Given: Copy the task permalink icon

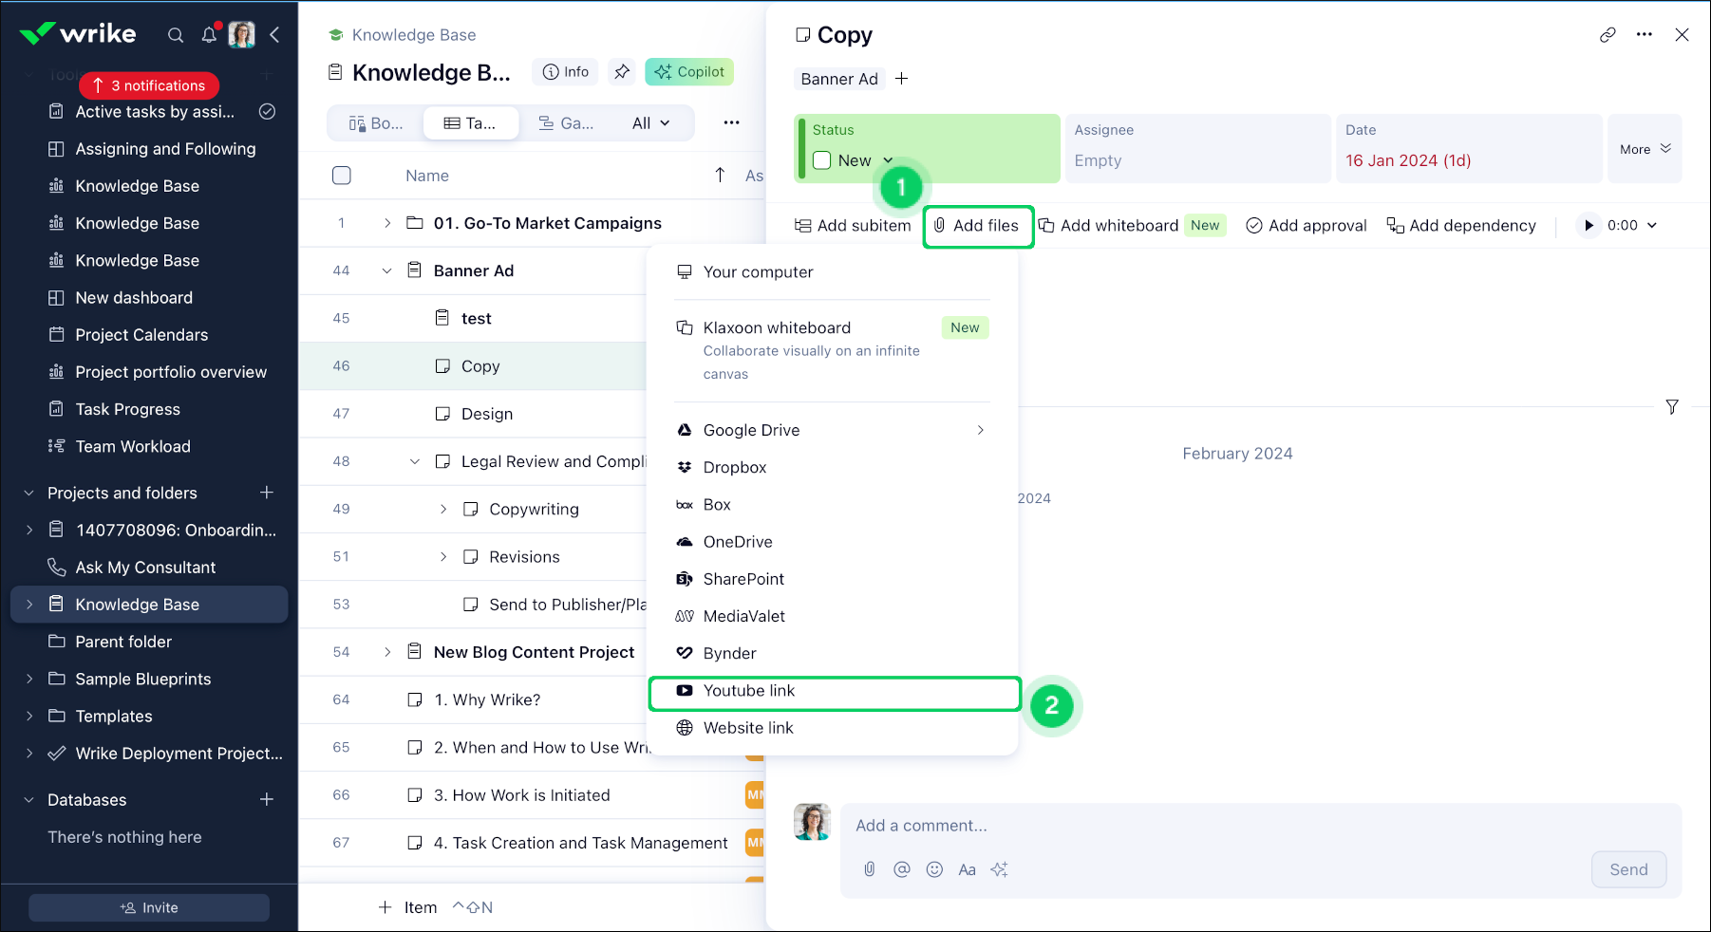Looking at the screenshot, I should point(1608,35).
